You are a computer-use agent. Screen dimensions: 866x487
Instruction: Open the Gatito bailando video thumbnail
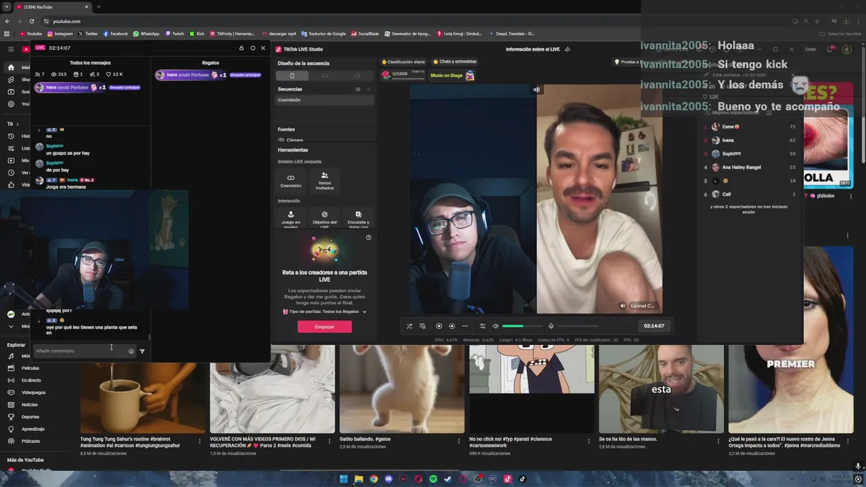coord(402,389)
